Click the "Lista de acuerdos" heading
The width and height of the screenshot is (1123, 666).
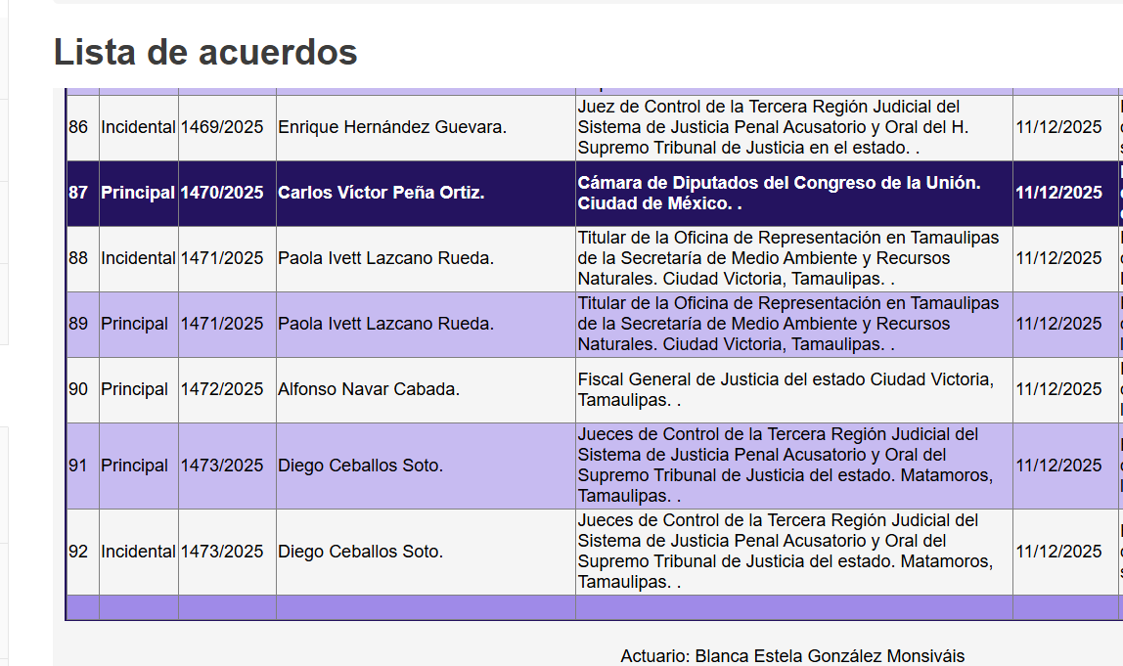point(205,52)
